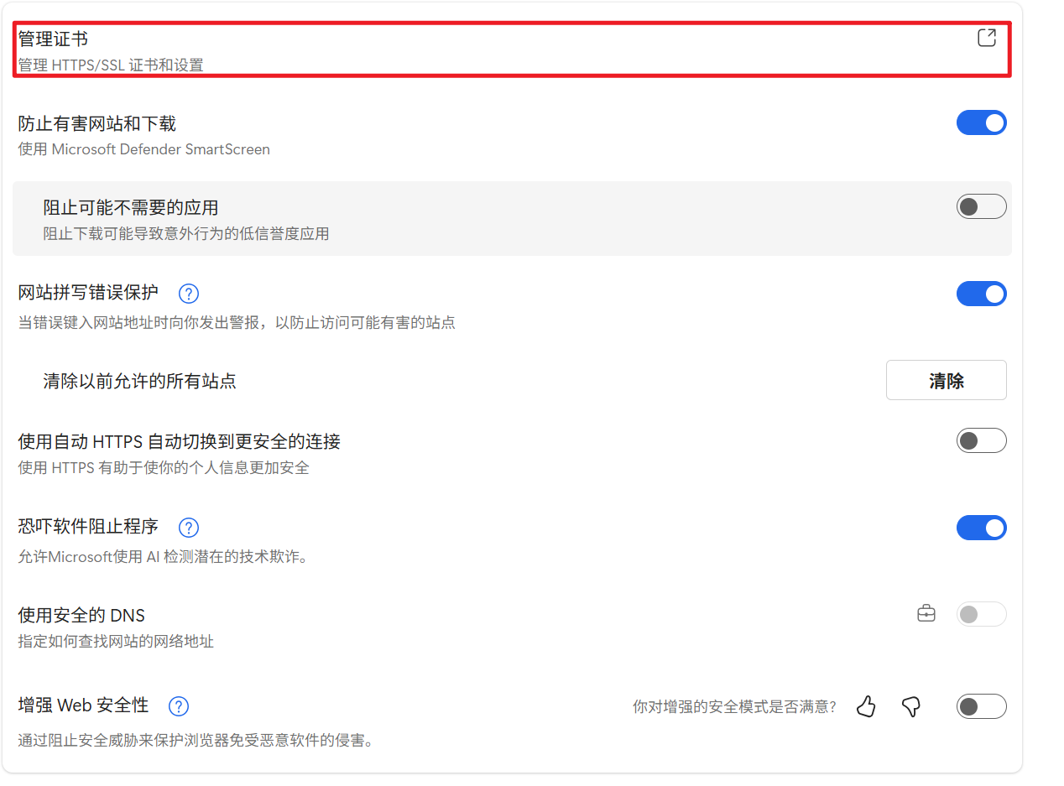Enable the 使用安全的 DNS toggle
This screenshot has height=786, width=1064.
pos(981,613)
